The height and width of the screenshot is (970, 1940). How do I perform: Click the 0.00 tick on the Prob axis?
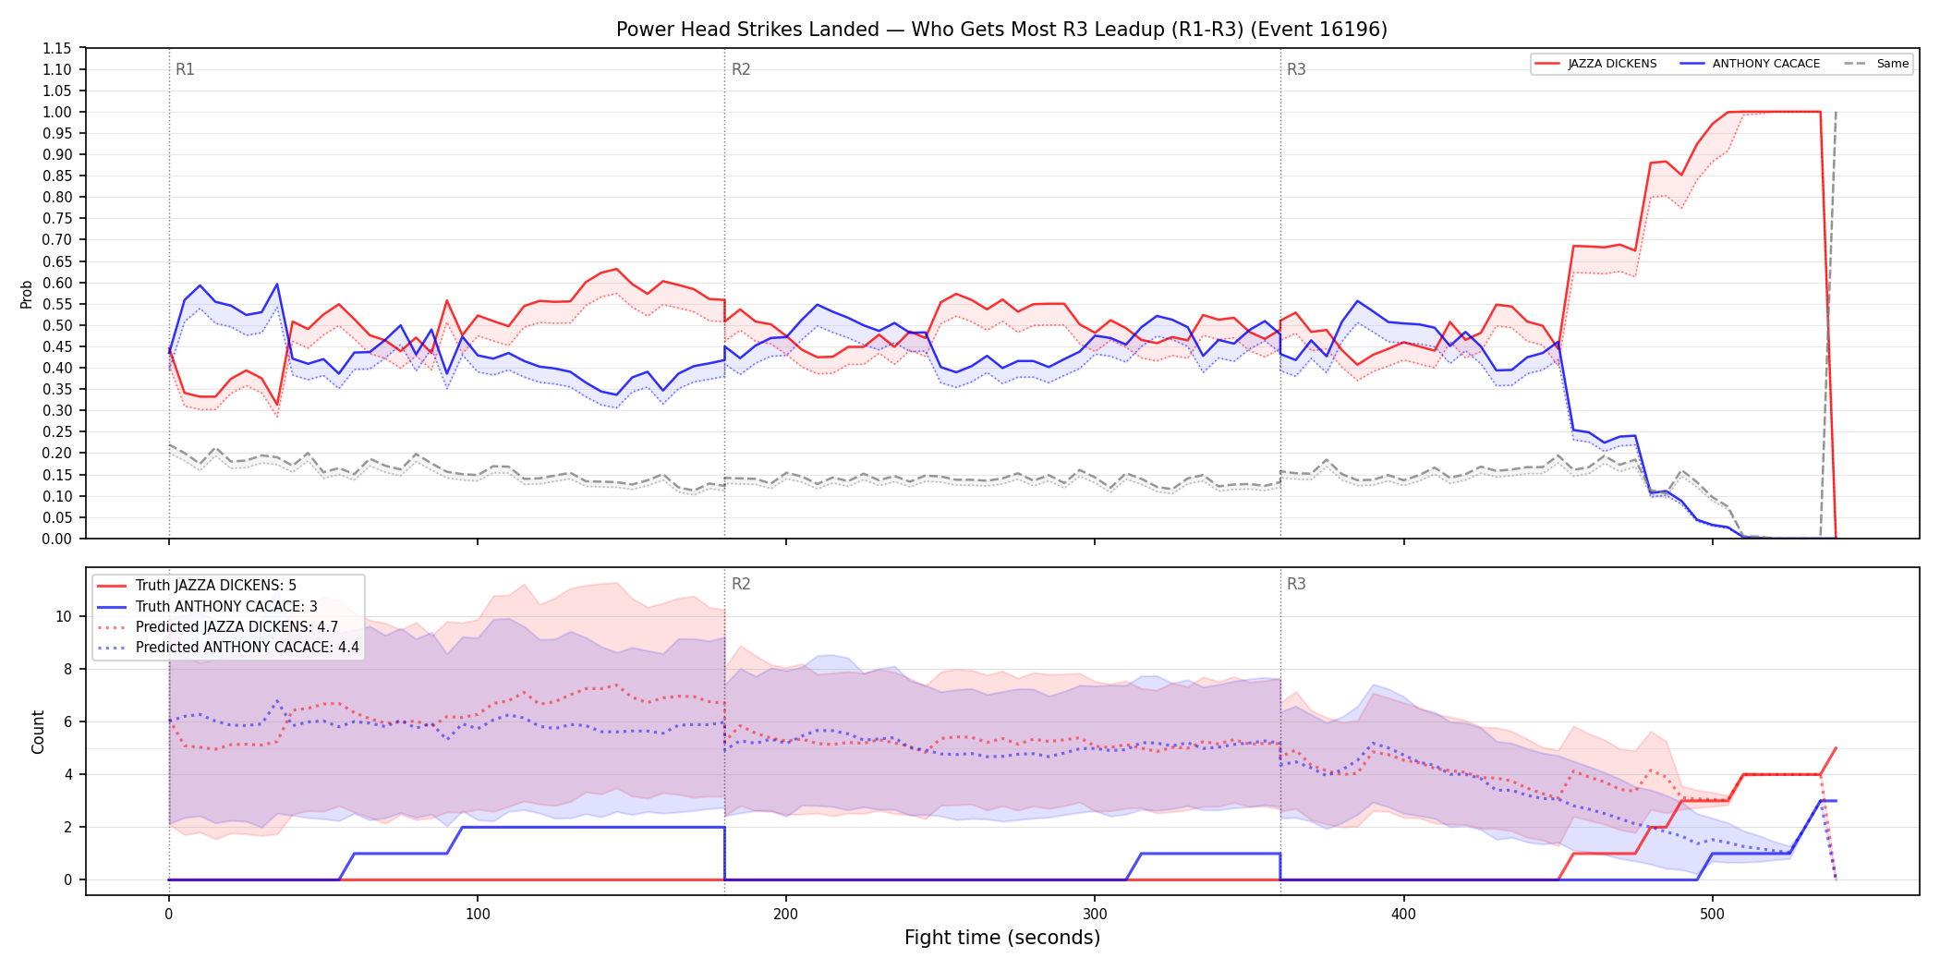(x=57, y=539)
